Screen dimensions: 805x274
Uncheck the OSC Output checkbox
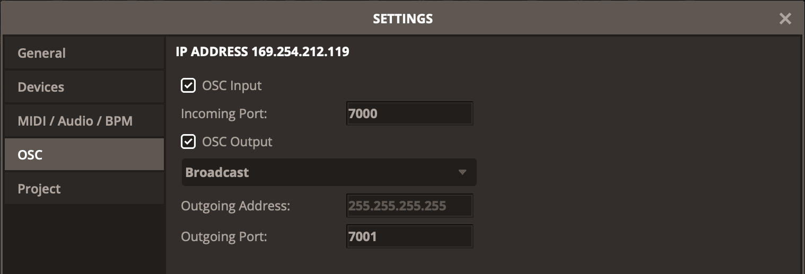(188, 142)
